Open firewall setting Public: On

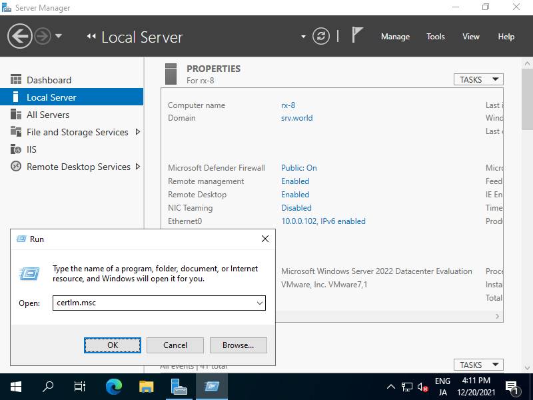298,168
